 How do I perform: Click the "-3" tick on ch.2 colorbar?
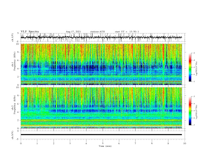click(194, 97)
